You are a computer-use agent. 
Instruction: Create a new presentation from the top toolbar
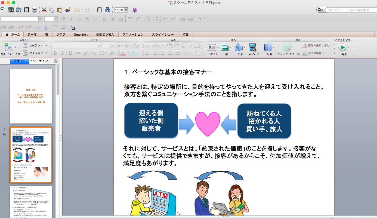coord(3,10)
